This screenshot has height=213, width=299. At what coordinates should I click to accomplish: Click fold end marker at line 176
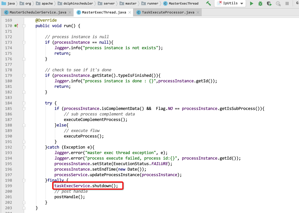[x=24, y=59]
